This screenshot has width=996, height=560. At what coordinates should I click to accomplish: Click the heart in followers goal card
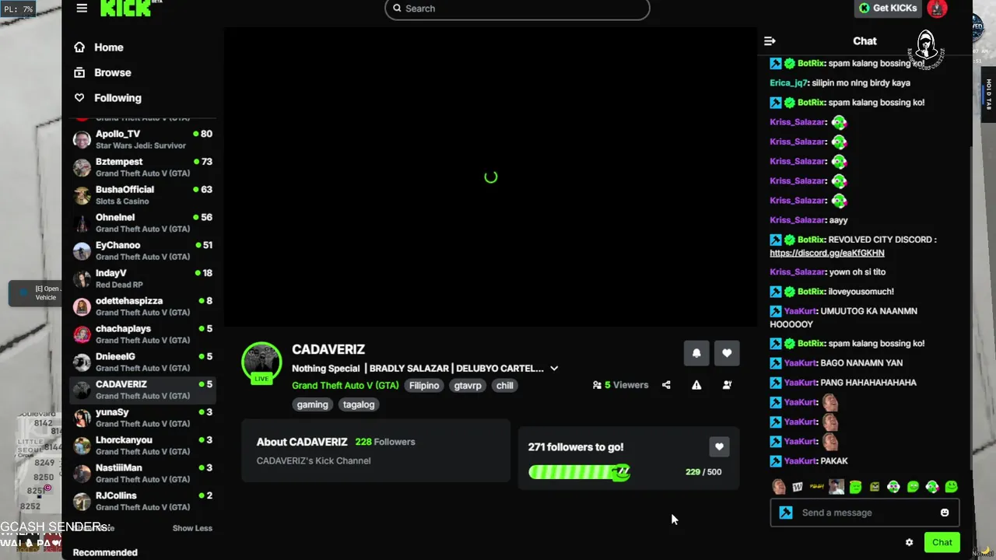coord(719,447)
